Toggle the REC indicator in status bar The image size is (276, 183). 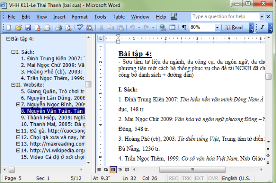pyautogui.click(x=173, y=178)
